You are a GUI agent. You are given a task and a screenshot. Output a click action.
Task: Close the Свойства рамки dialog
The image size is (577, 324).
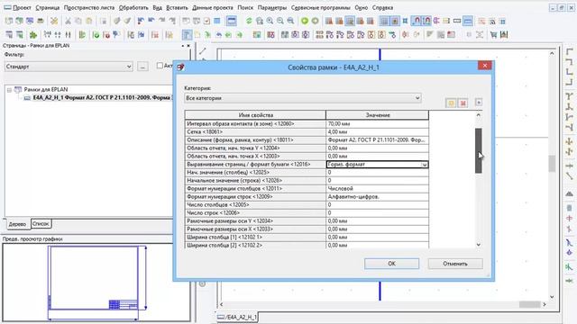tap(485, 66)
